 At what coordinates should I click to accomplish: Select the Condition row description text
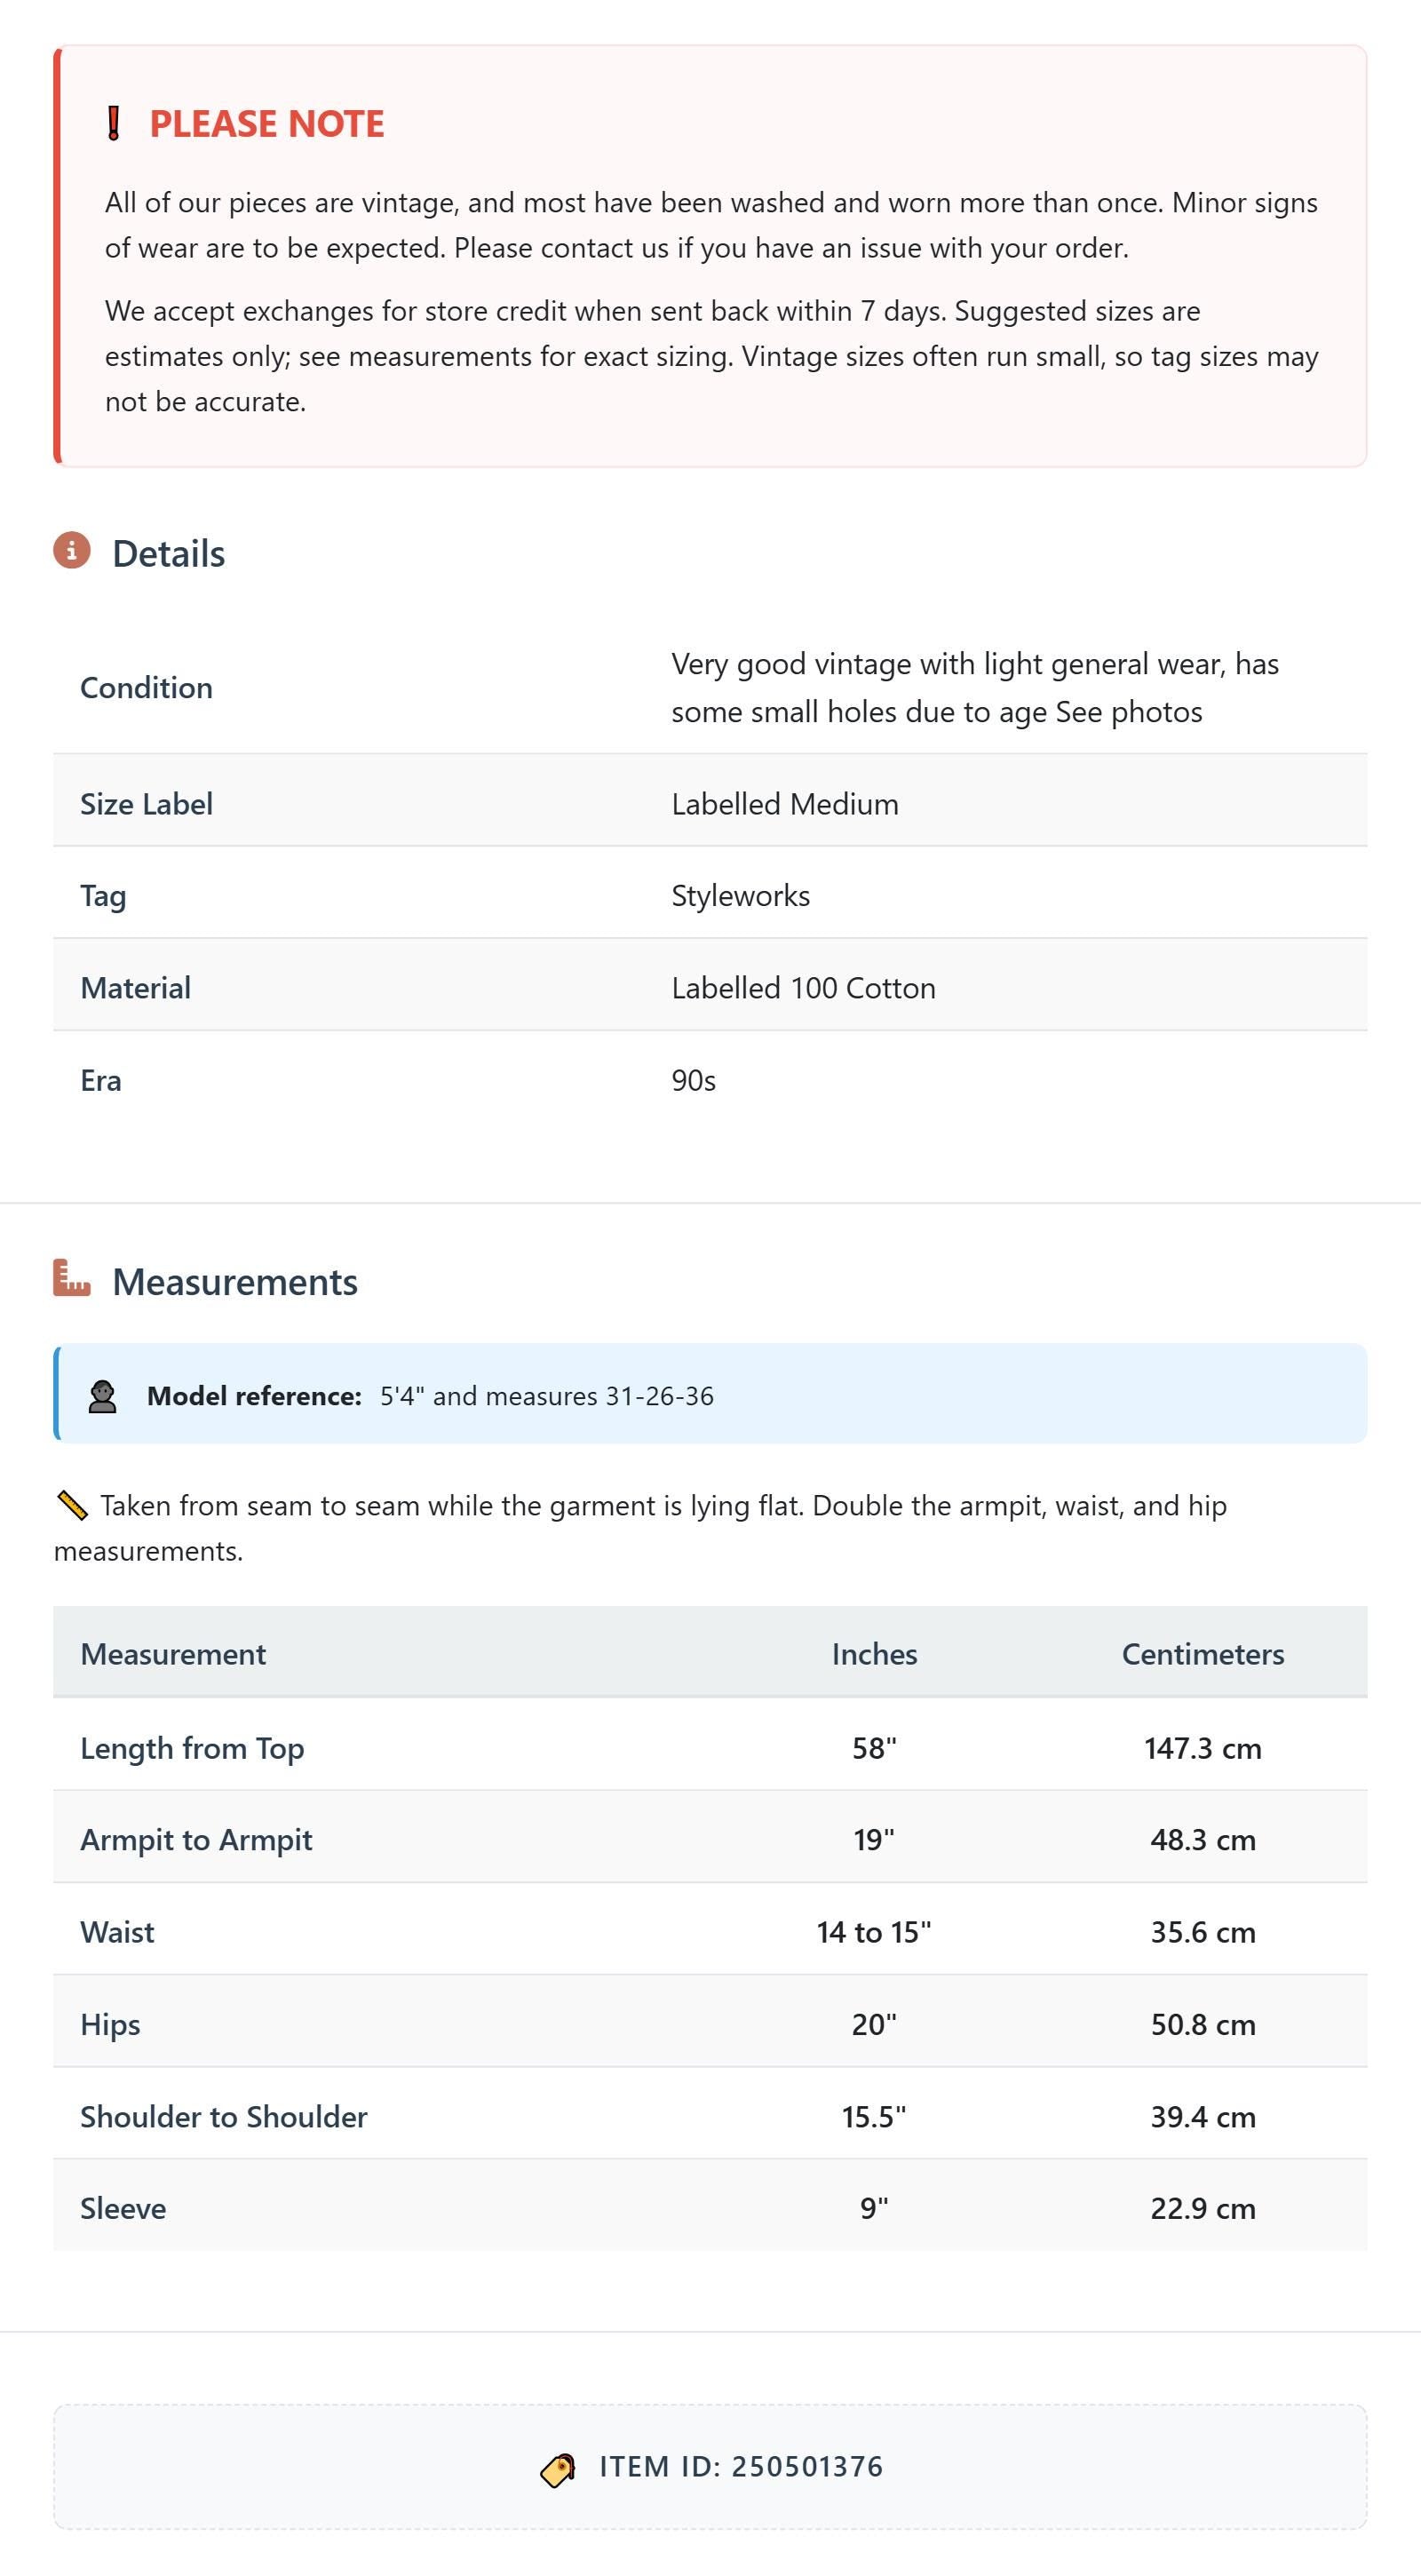click(975, 688)
